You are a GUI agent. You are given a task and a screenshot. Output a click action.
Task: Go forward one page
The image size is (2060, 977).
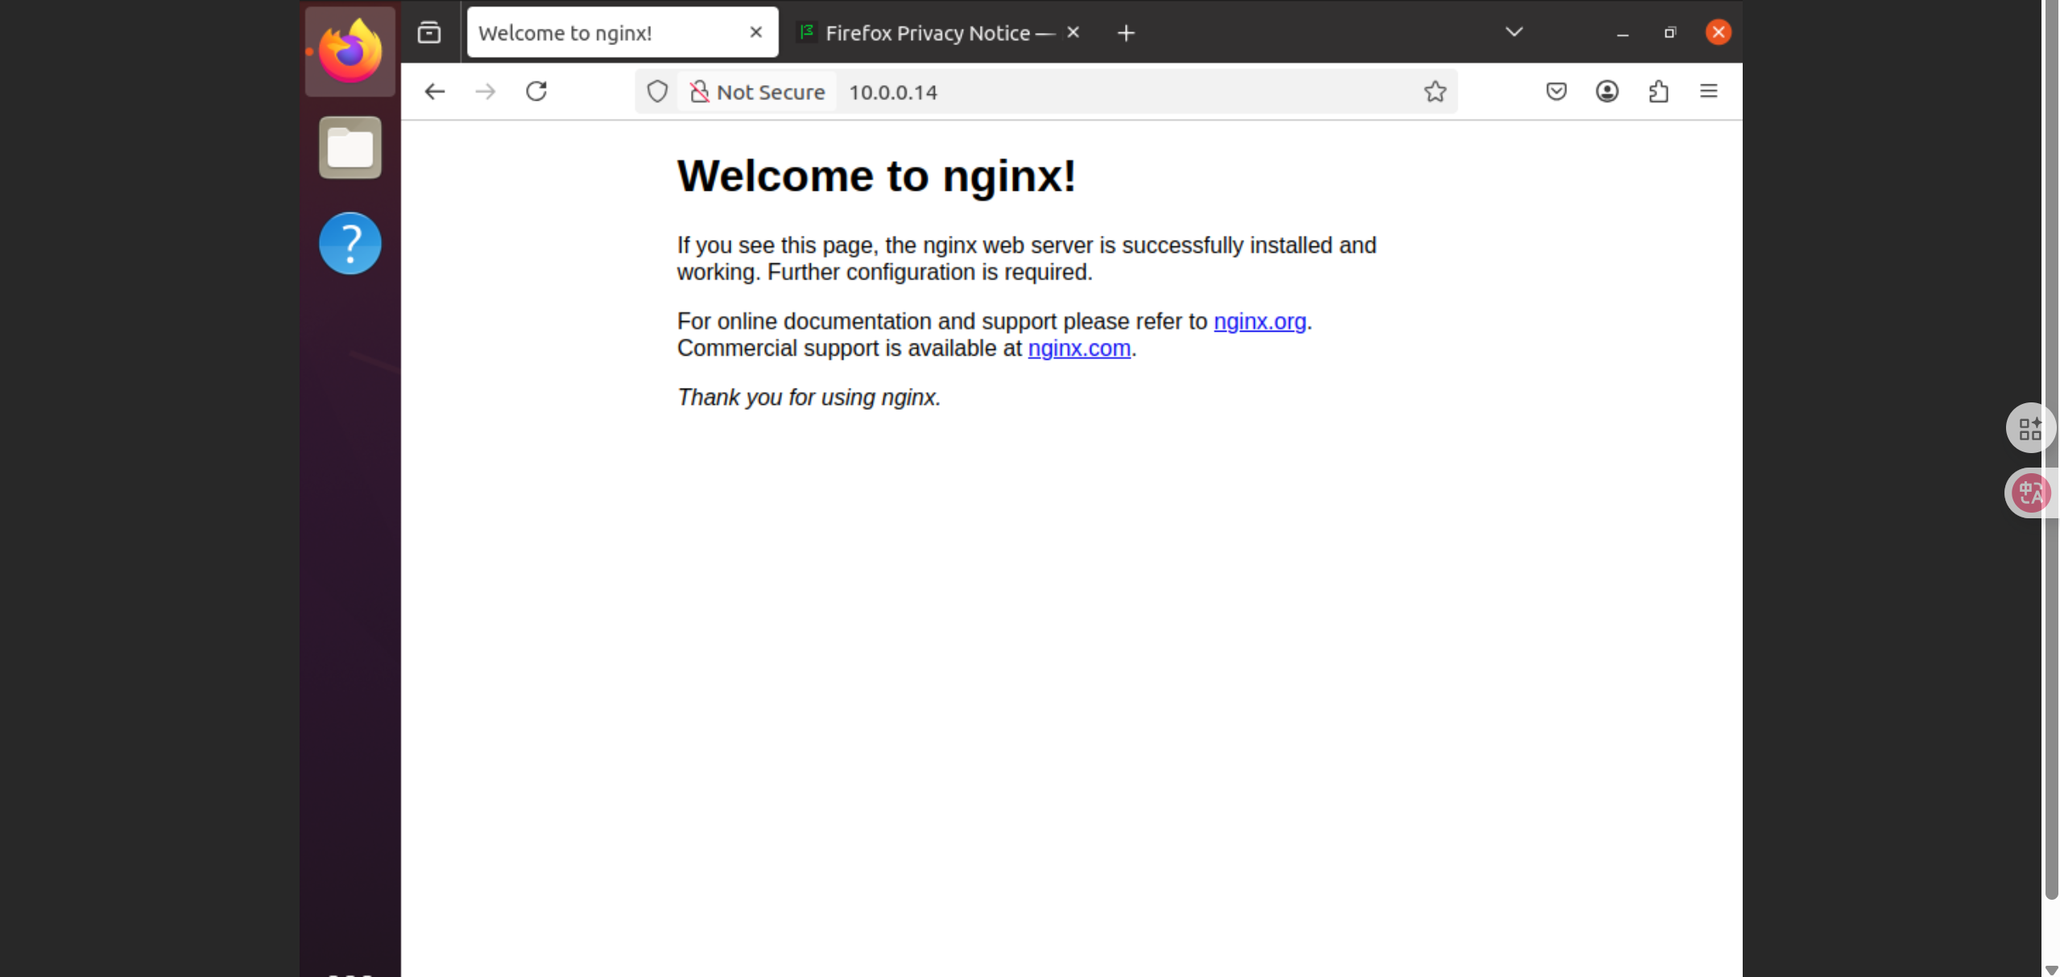(x=485, y=92)
